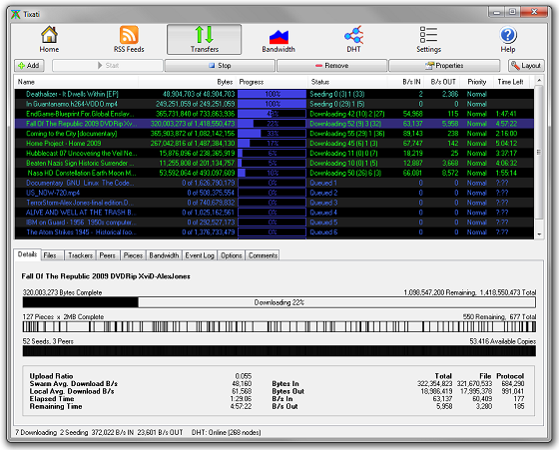The height and width of the screenshot is (450, 559).
Task: Sort transfers by Time Left column
Action: point(510,82)
